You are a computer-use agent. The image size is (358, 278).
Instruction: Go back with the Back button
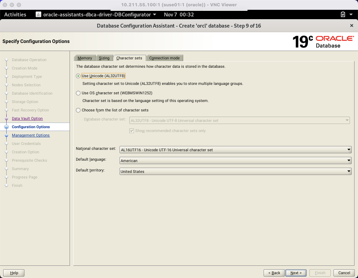(274, 273)
